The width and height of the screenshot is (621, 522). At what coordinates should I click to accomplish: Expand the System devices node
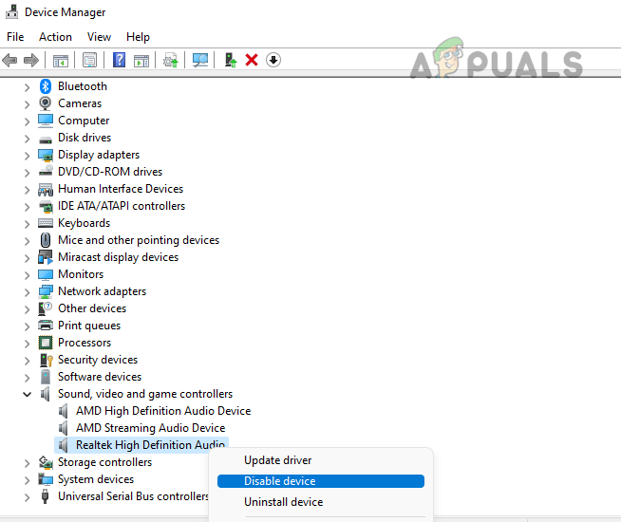[27, 480]
